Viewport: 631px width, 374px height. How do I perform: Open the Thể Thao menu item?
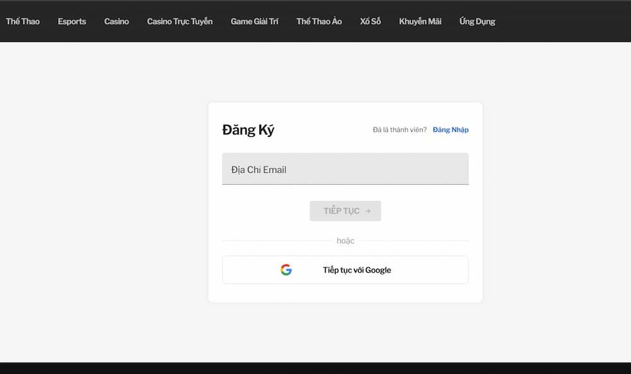(23, 21)
